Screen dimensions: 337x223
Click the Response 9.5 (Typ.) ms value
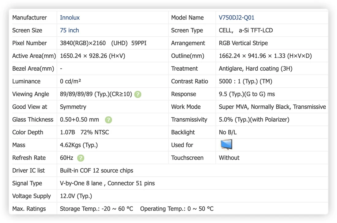247,94
